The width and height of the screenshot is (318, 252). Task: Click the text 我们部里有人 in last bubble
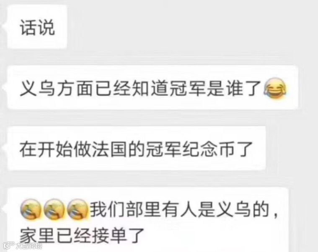(144, 209)
